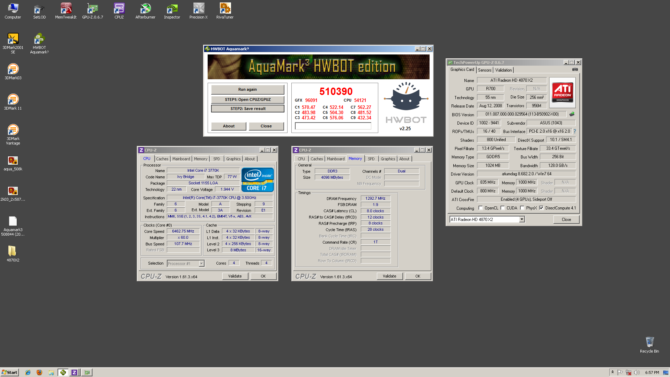Open Firefox from the quick launch
The image size is (670, 377).
pyautogui.click(x=39, y=372)
